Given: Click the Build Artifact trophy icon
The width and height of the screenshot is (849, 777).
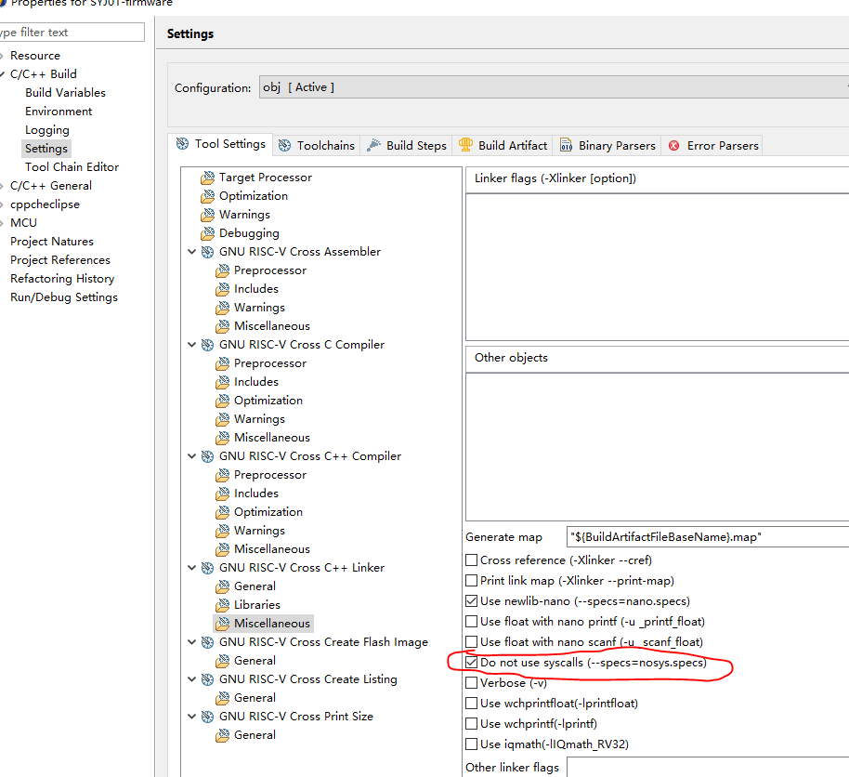Looking at the screenshot, I should pos(465,145).
